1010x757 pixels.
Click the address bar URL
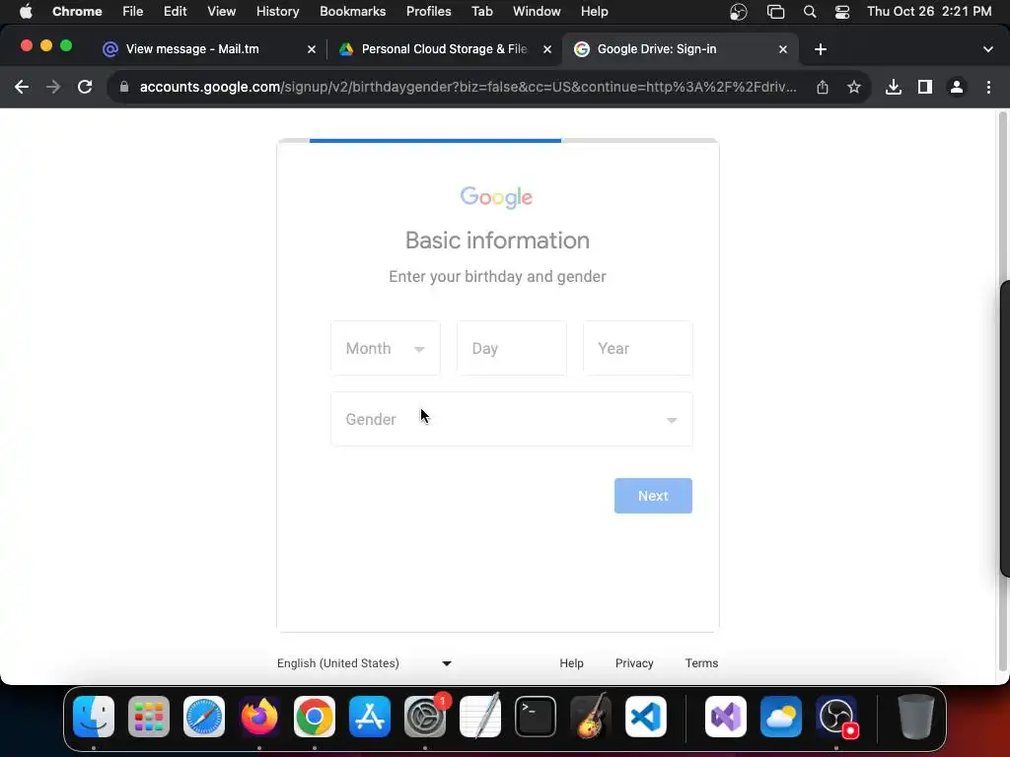(468, 87)
